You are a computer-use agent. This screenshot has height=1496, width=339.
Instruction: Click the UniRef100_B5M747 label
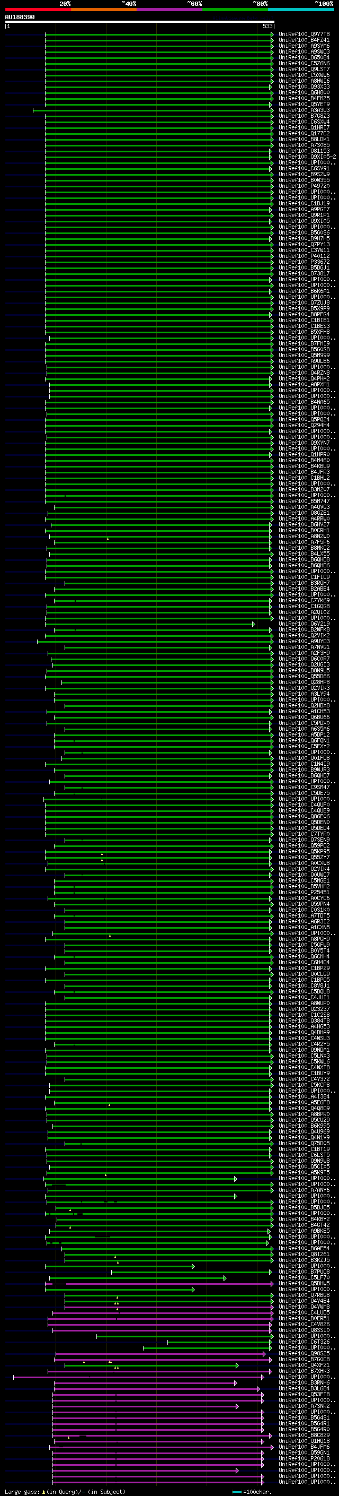[x=304, y=501]
